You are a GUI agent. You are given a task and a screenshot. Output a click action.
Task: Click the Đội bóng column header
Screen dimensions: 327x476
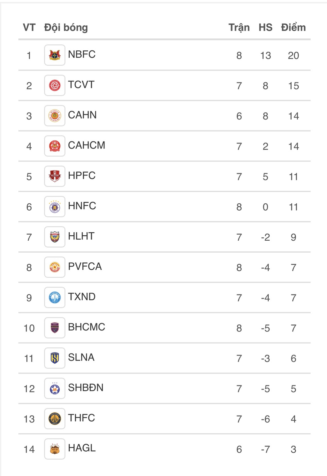[66, 27]
